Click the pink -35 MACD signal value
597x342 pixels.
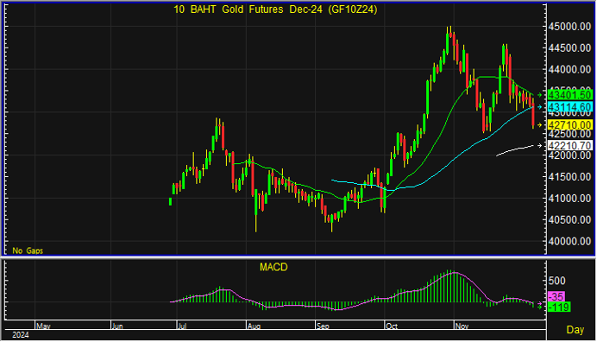(x=556, y=296)
